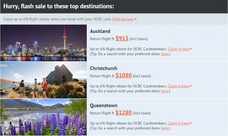Click the arrow after Auckland's 'Claim it here'
This screenshot has height=136, width=228.
191,49
